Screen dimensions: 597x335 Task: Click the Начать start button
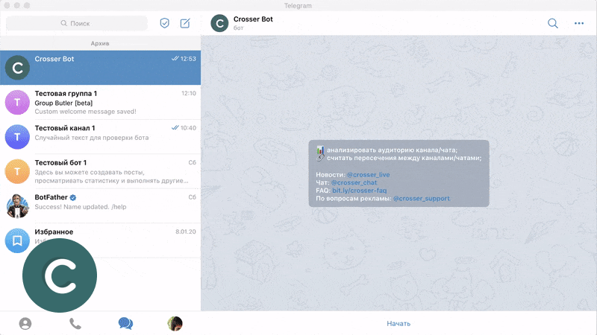(398, 324)
